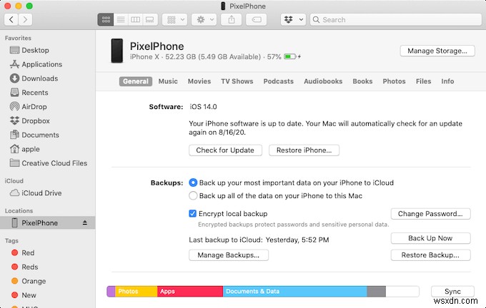
Task: Switch to icon view
Action: pos(106,19)
